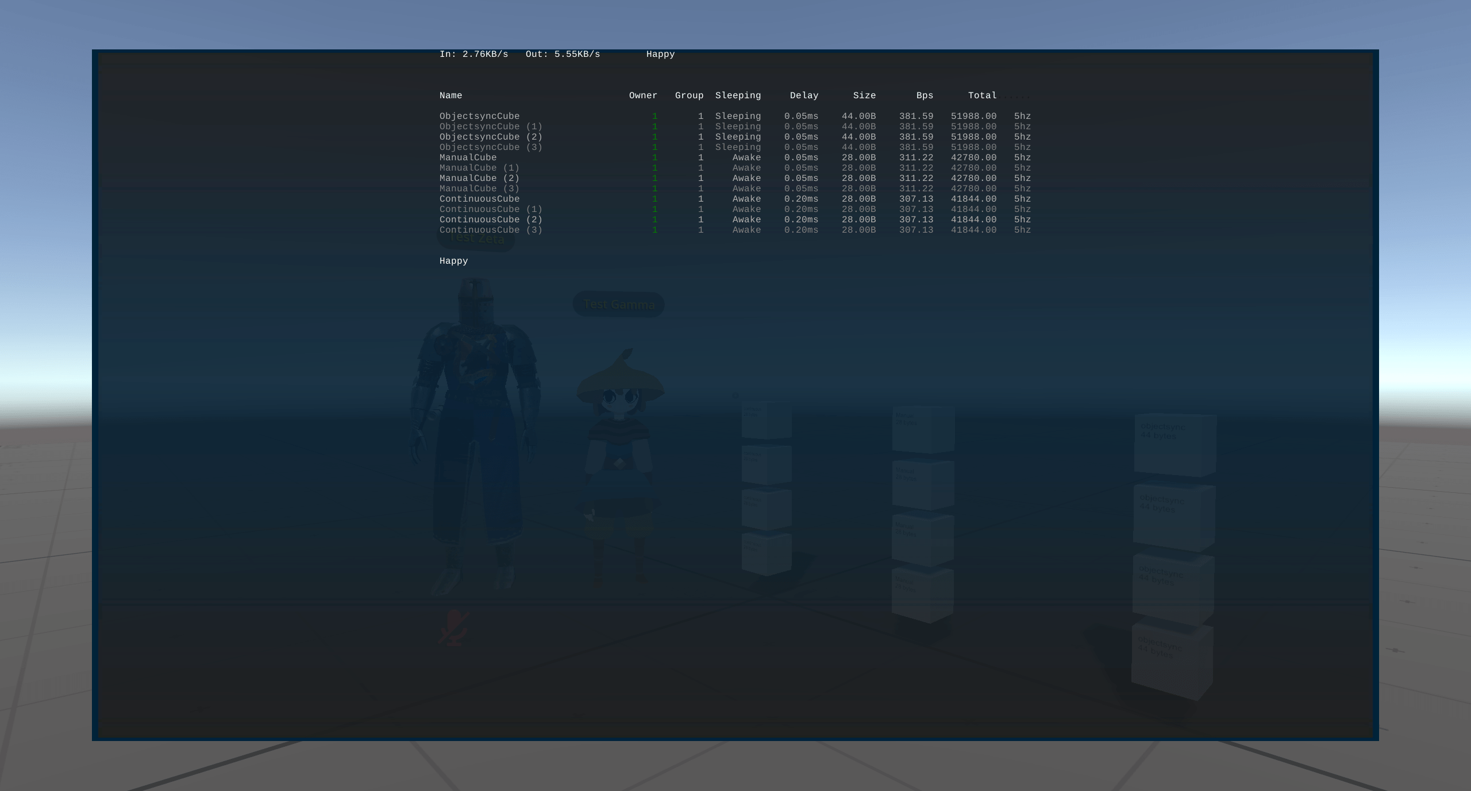
Task: Toggle ContinuousCube (2) Awake status
Action: click(746, 219)
